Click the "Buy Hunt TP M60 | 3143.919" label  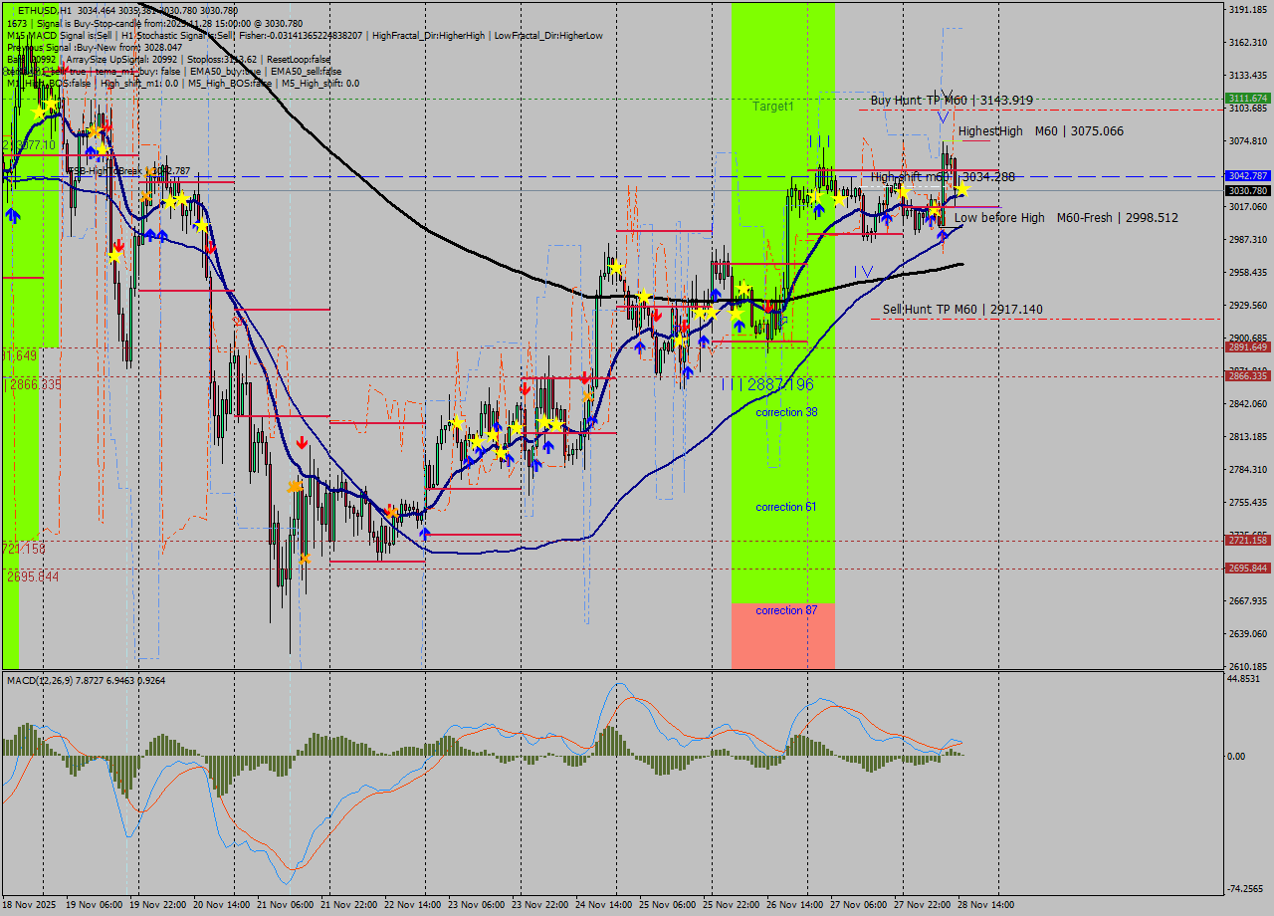point(951,100)
